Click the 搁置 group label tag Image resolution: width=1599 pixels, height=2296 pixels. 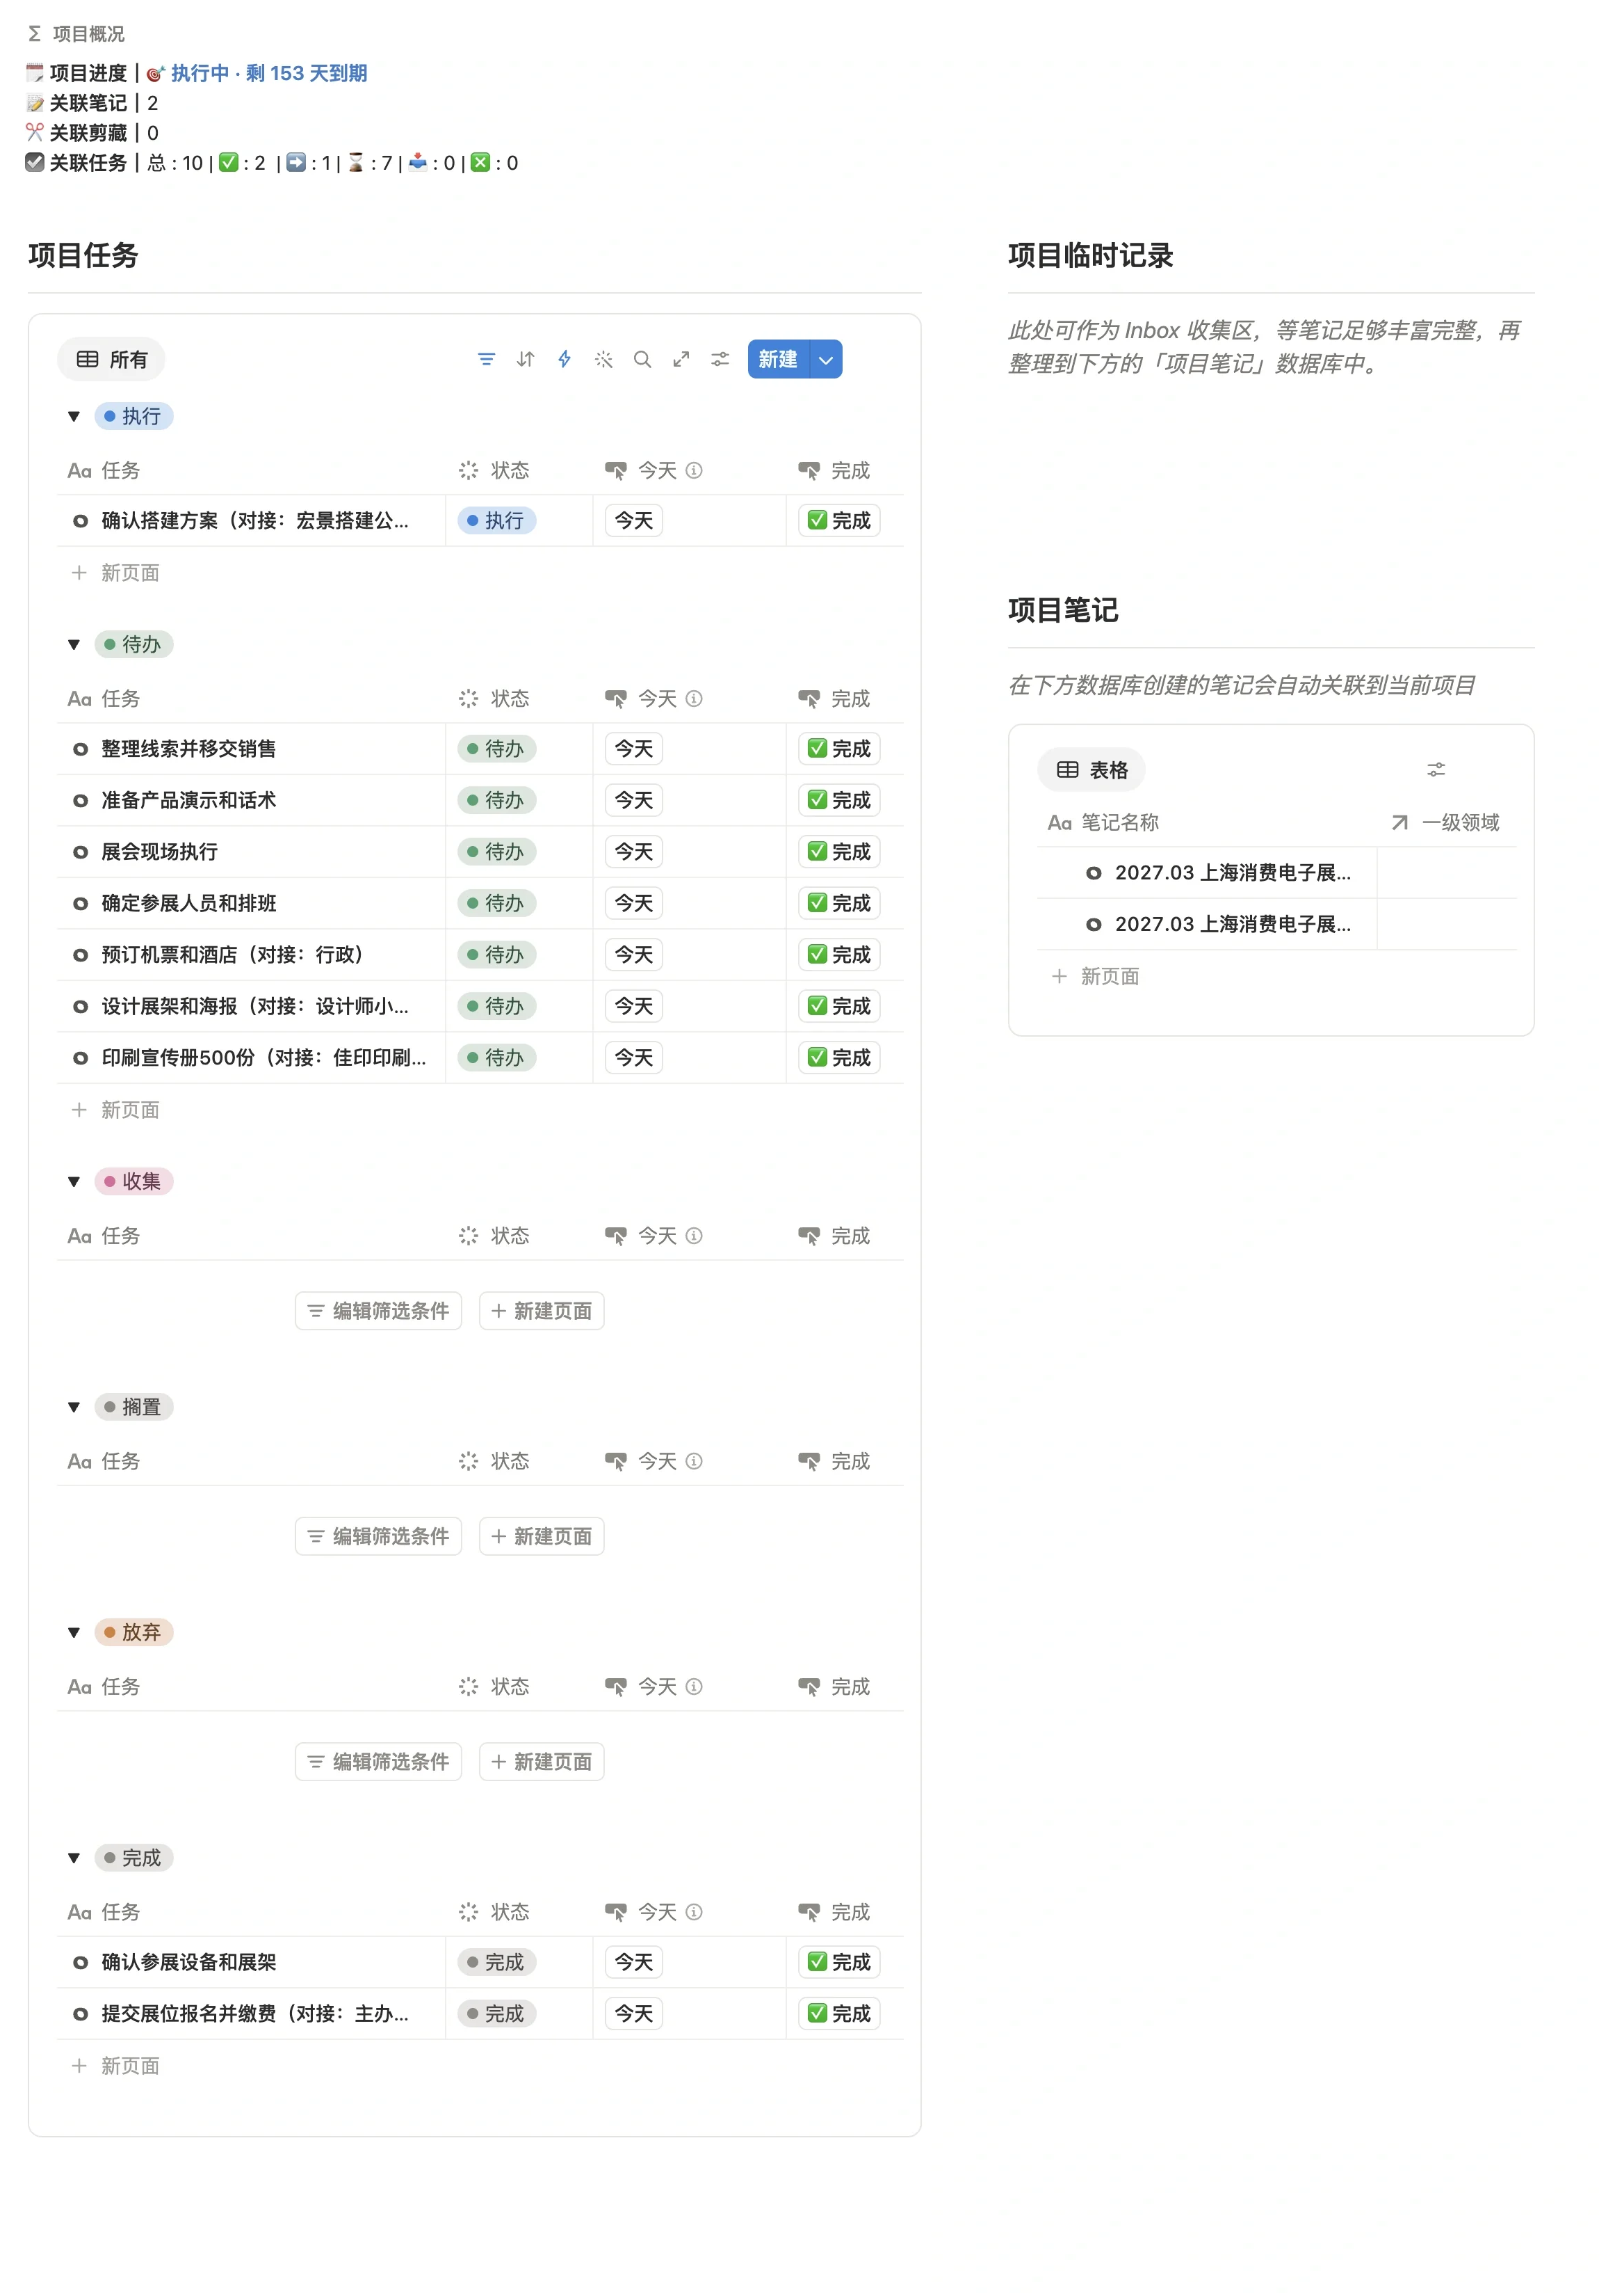pyautogui.click(x=134, y=1408)
